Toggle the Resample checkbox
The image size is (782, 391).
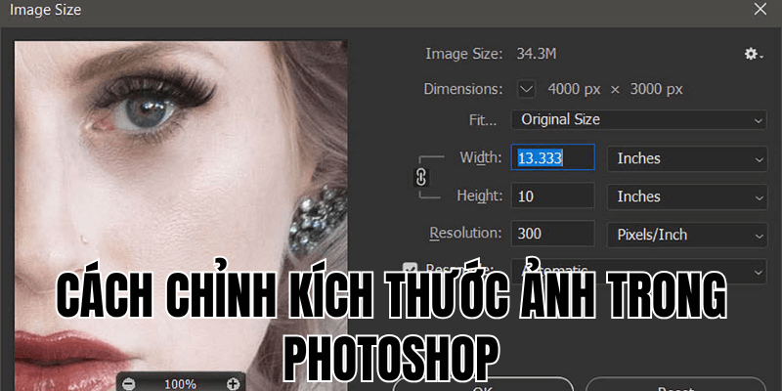coord(412,269)
